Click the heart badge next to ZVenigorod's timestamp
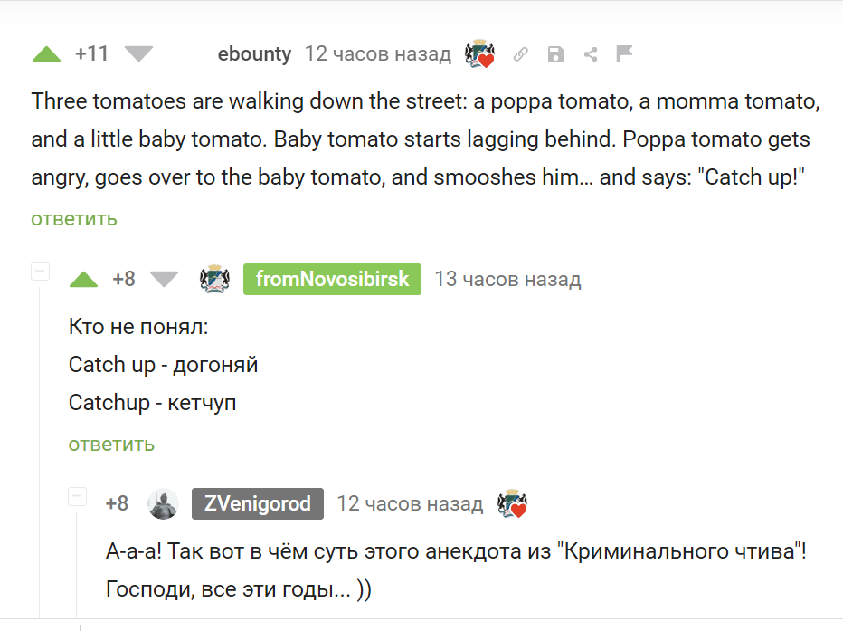Viewport: 843px width, 631px height. point(512,504)
